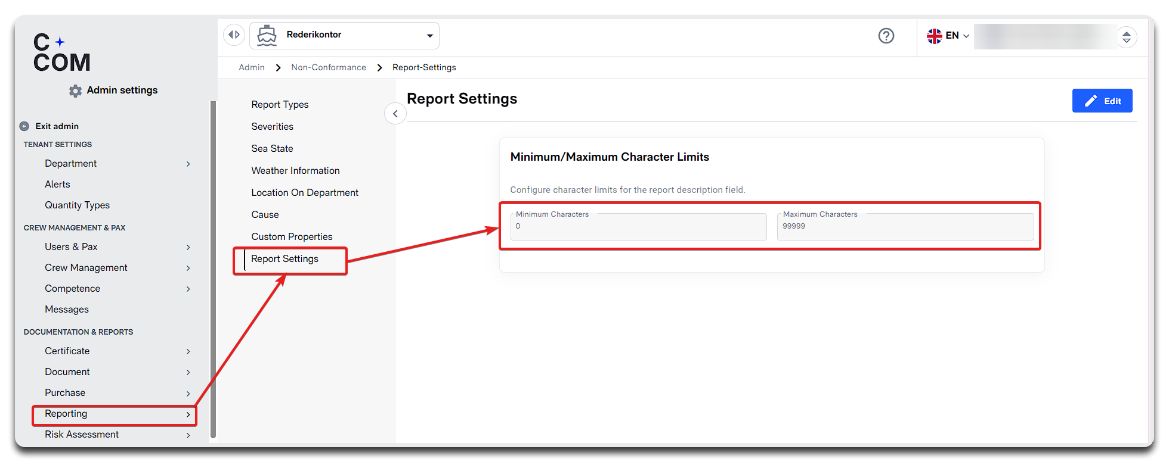Go to Non-Conformance breadcrumb link
This screenshot has height=462, width=1169.
coord(328,67)
